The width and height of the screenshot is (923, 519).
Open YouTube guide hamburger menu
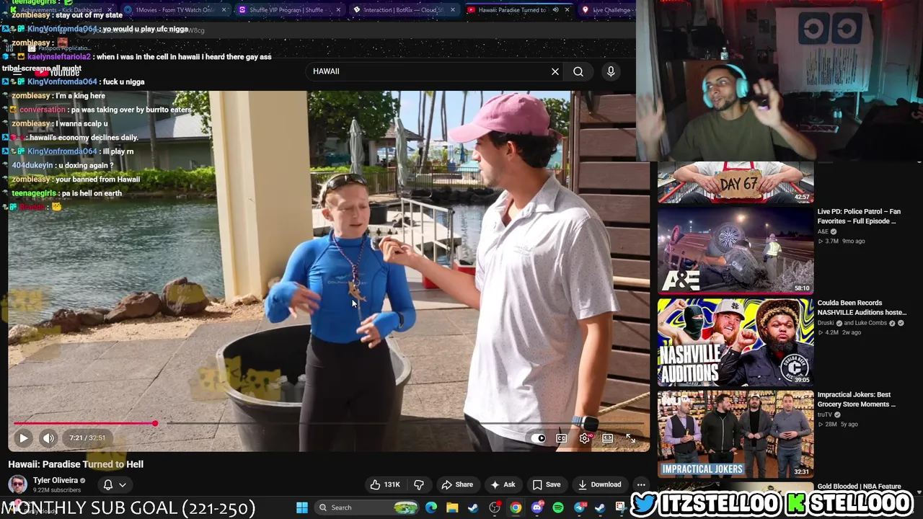point(17,72)
